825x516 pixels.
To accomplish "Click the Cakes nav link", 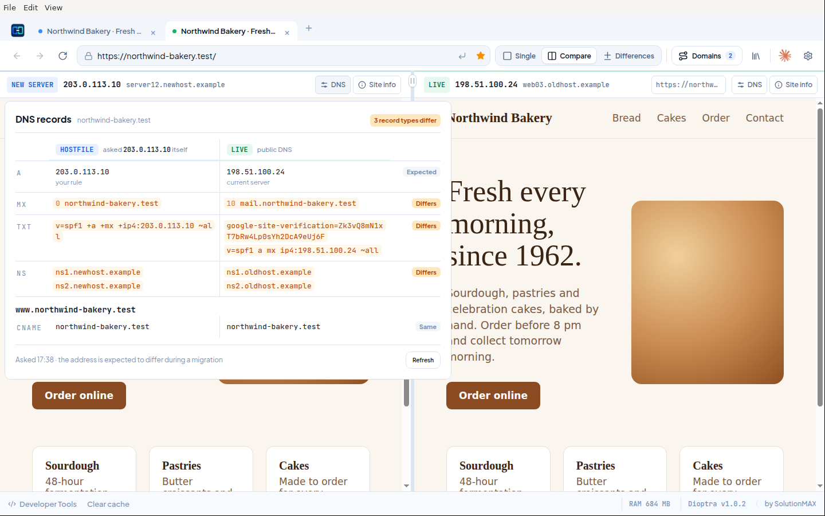I will [671, 118].
